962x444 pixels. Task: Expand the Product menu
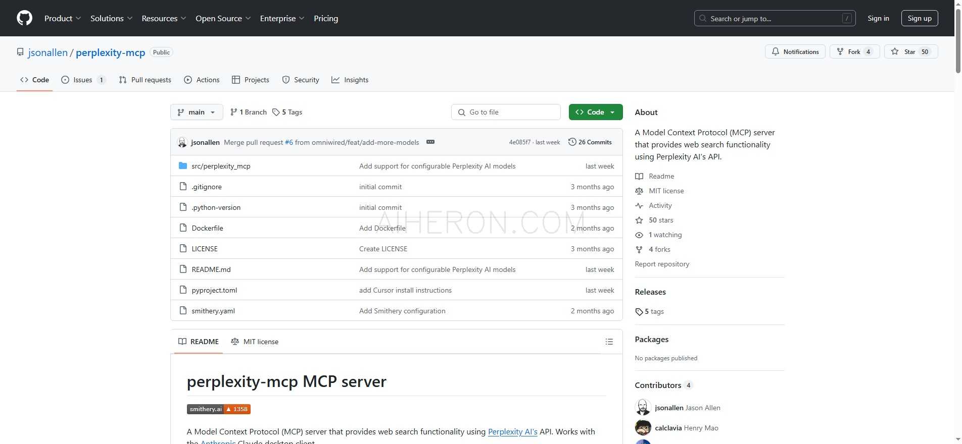(x=63, y=18)
